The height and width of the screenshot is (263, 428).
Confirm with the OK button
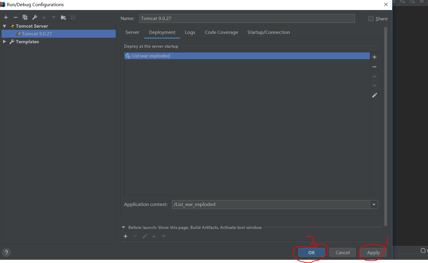tap(312, 252)
